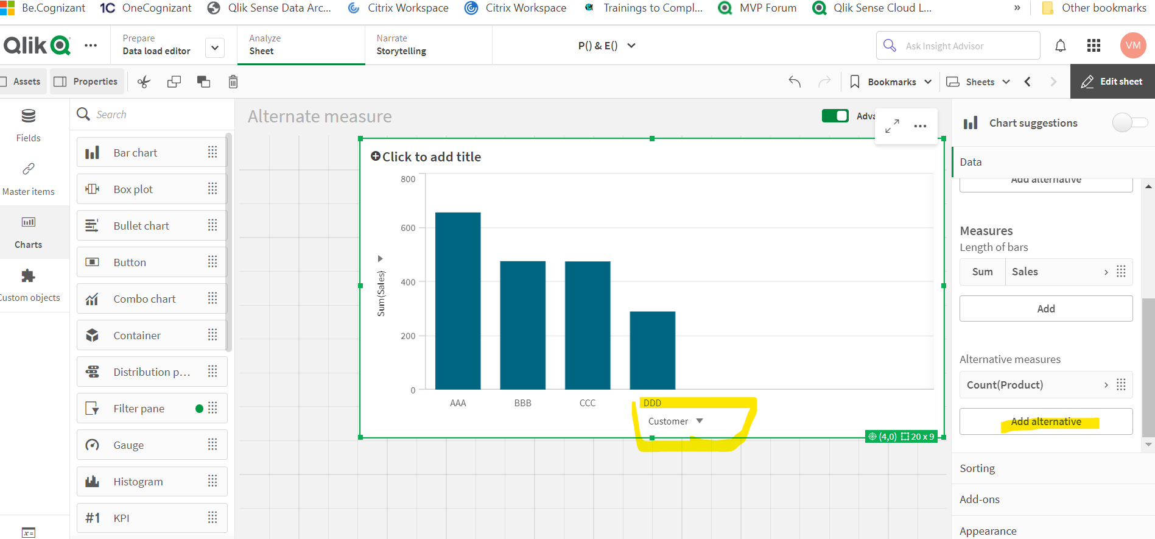
Task: Click the Add alternative button
Action: tap(1045, 421)
